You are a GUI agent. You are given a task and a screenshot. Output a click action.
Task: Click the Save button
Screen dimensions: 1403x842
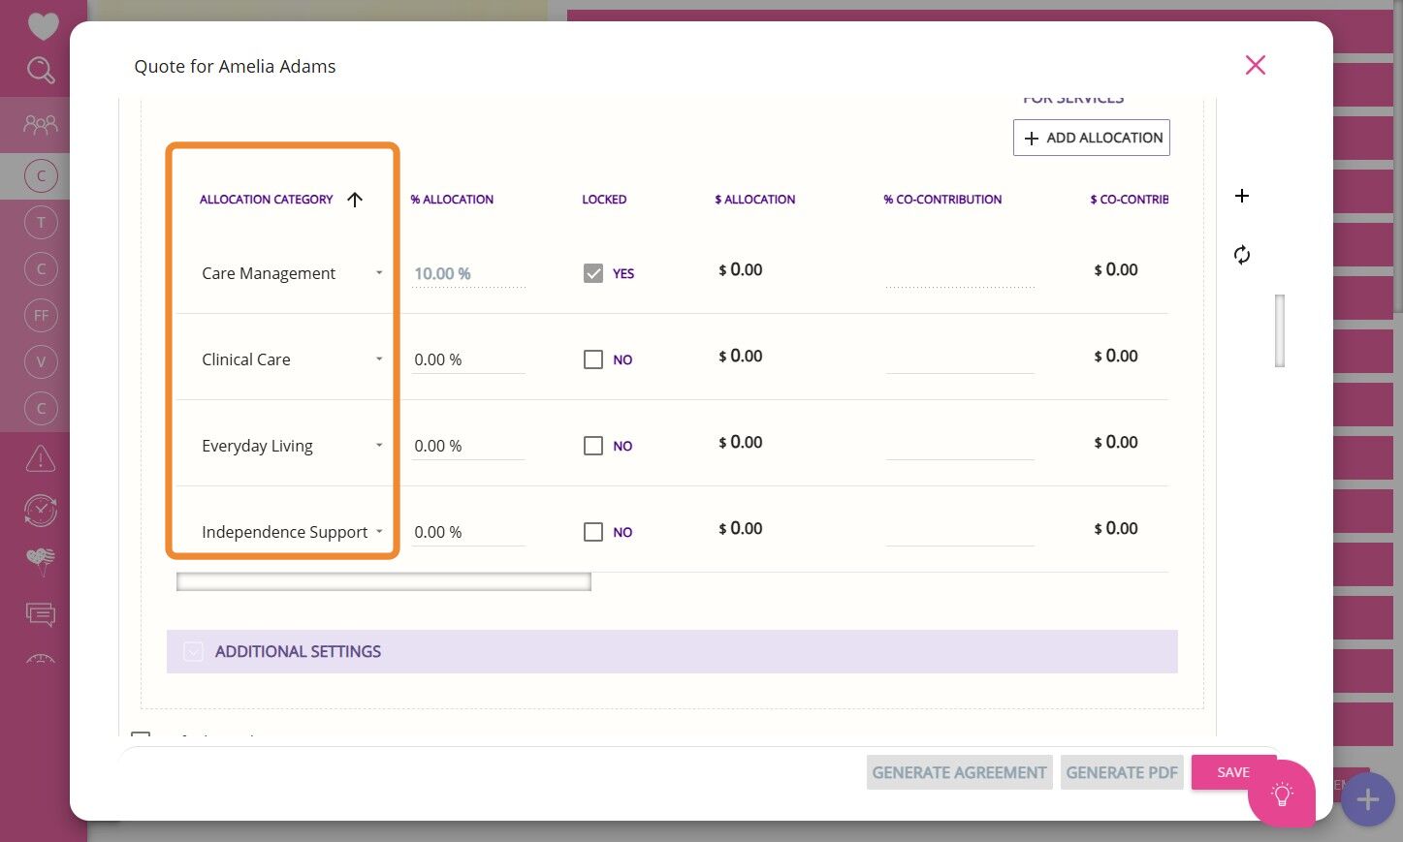tap(1233, 772)
